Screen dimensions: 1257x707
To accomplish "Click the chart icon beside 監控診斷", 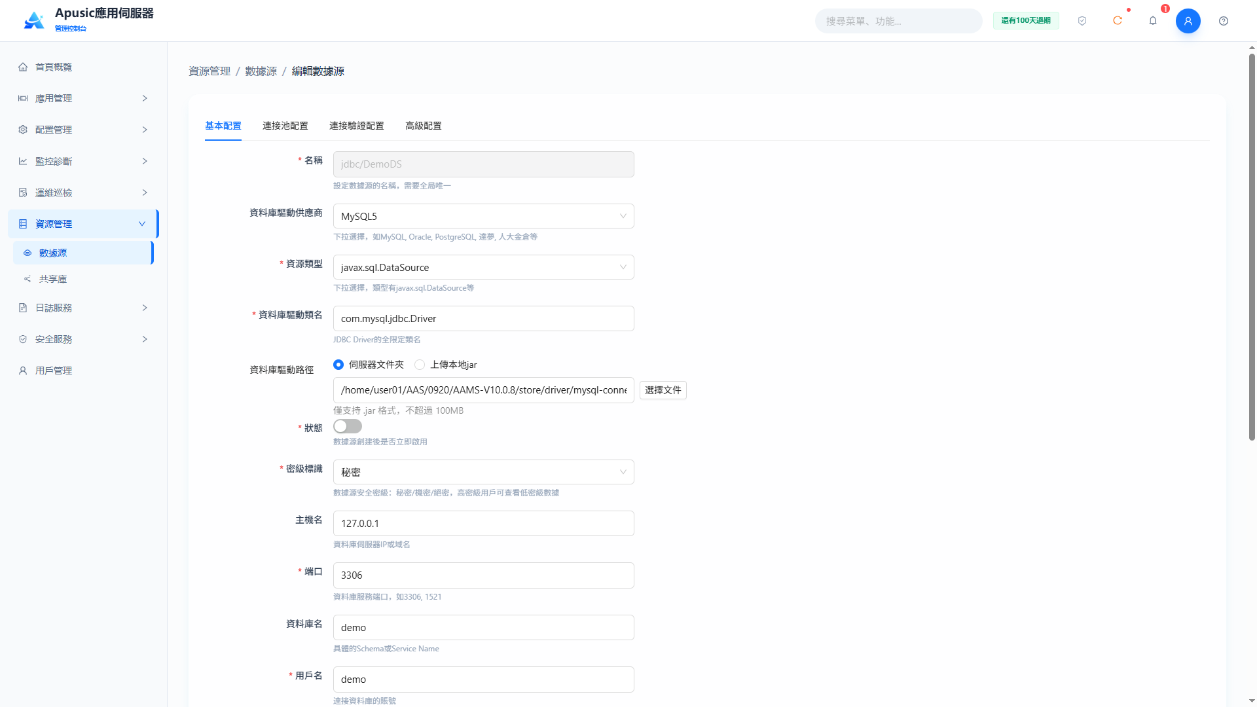I will tap(23, 161).
